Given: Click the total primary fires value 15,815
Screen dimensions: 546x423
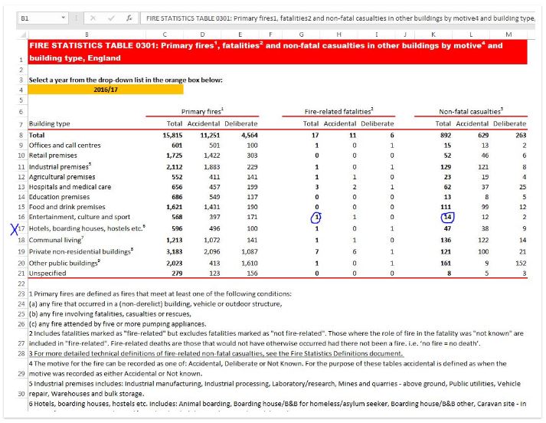Looking at the screenshot, I should (172, 135).
